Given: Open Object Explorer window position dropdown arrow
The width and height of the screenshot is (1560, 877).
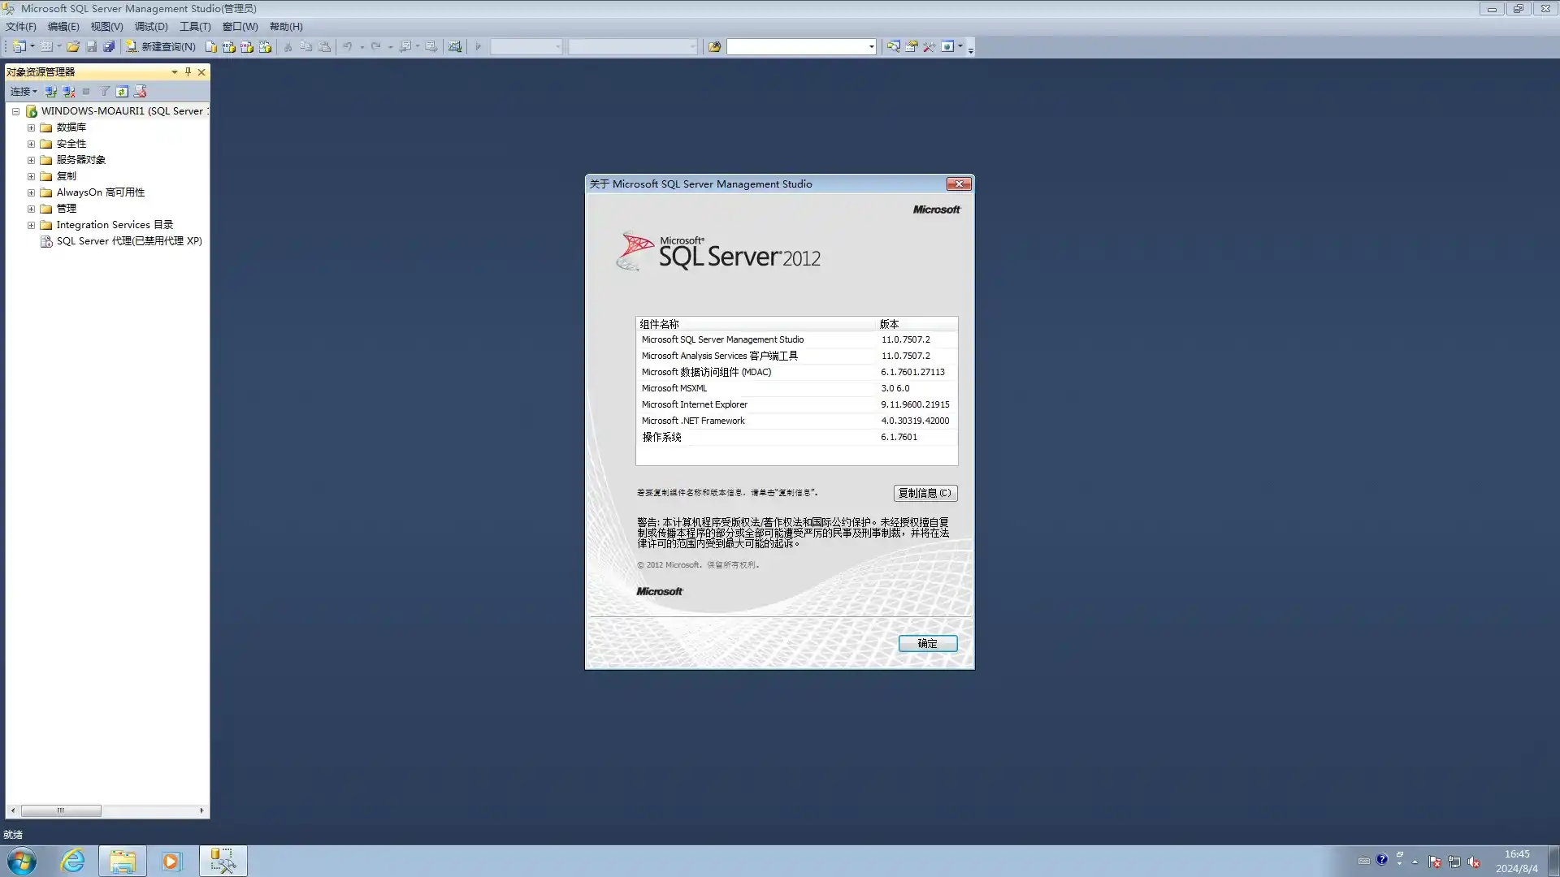Looking at the screenshot, I should click(175, 72).
